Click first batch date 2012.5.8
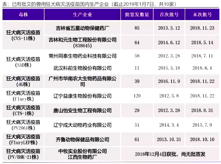This screenshot has width=221, height=164. 169,96
